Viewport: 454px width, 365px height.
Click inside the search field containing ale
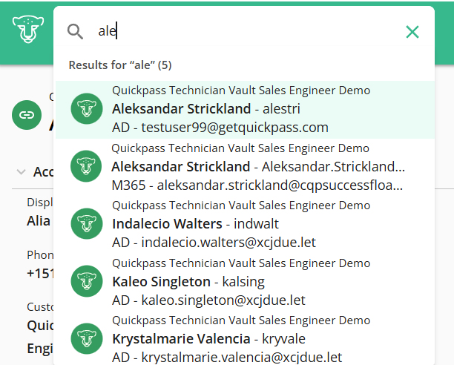click(245, 31)
